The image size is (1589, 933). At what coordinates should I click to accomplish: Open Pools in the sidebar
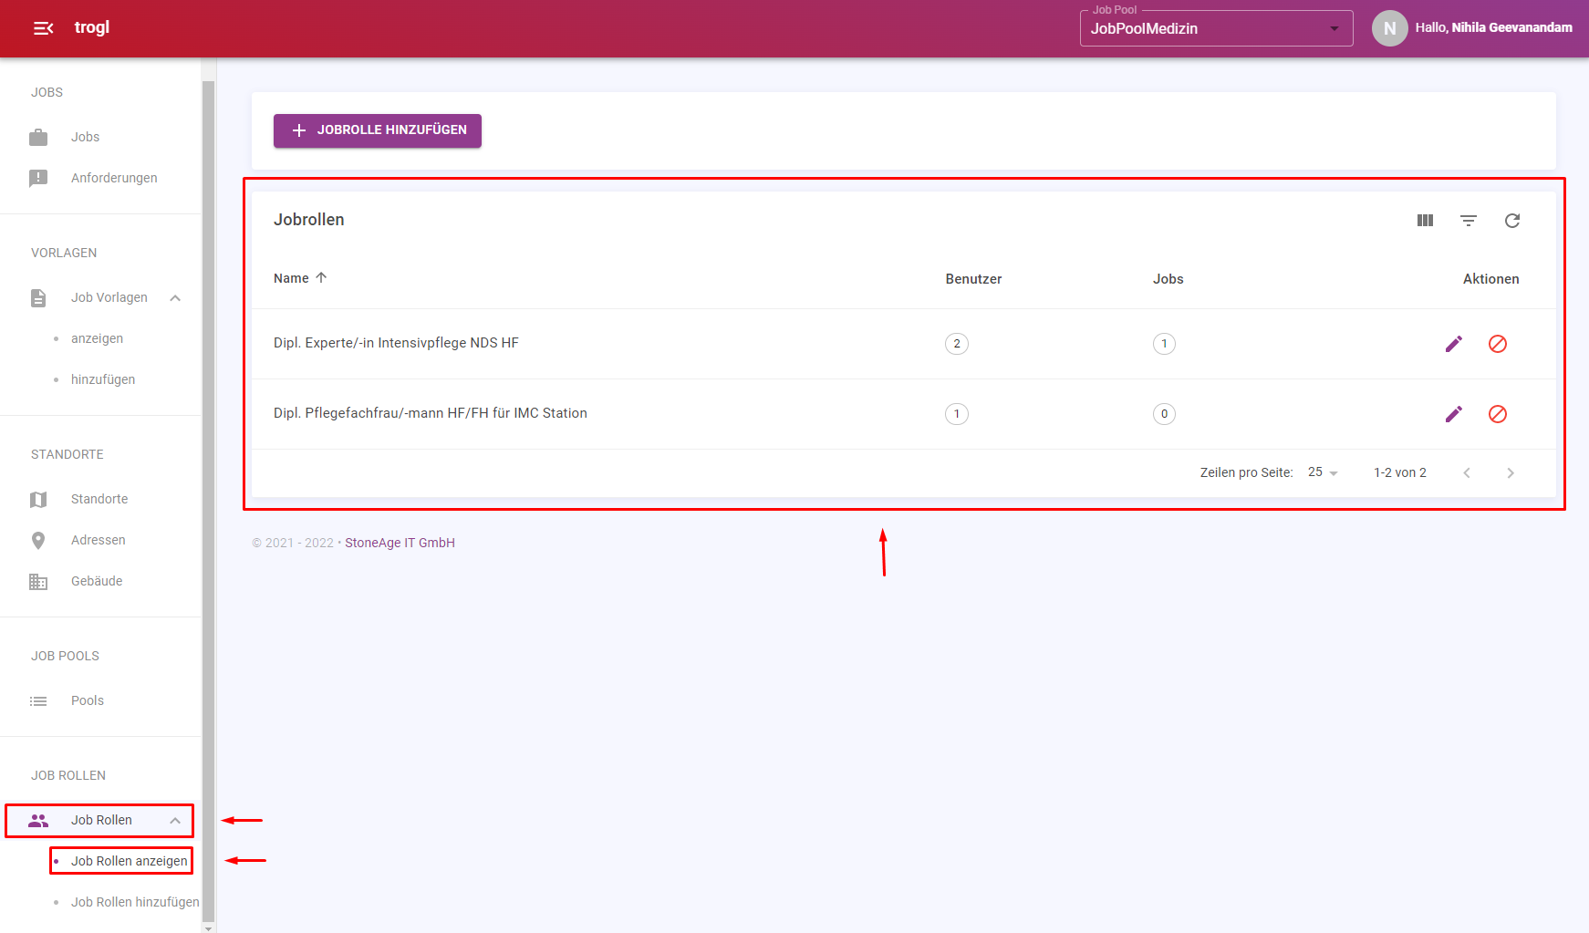[x=88, y=700]
